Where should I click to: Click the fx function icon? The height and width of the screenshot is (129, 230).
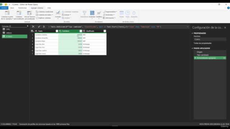(44, 27)
